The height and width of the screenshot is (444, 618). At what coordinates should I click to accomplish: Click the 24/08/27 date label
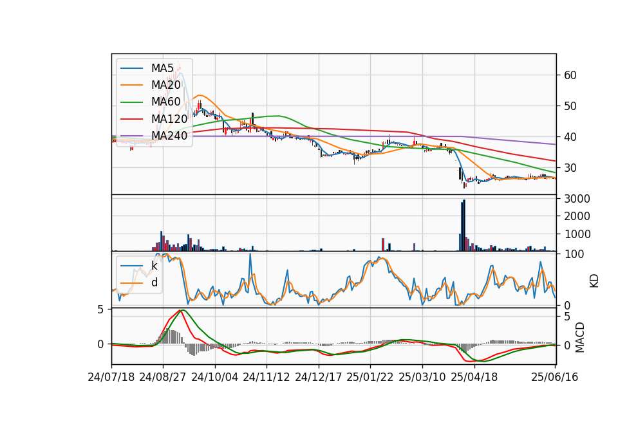tap(163, 377)
